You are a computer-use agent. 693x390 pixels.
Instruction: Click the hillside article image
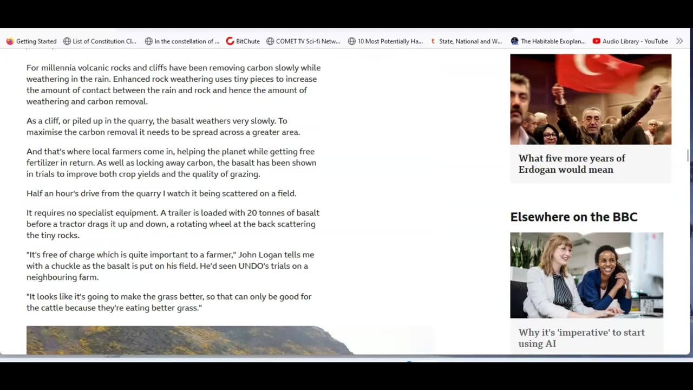coord(189,340)
